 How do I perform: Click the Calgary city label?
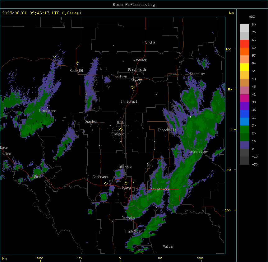click(124, 188)
